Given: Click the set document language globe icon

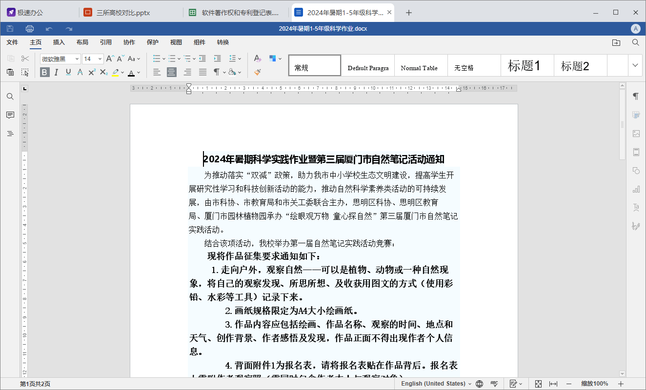Looking at the screenshot, I should (x=479, y=384).
